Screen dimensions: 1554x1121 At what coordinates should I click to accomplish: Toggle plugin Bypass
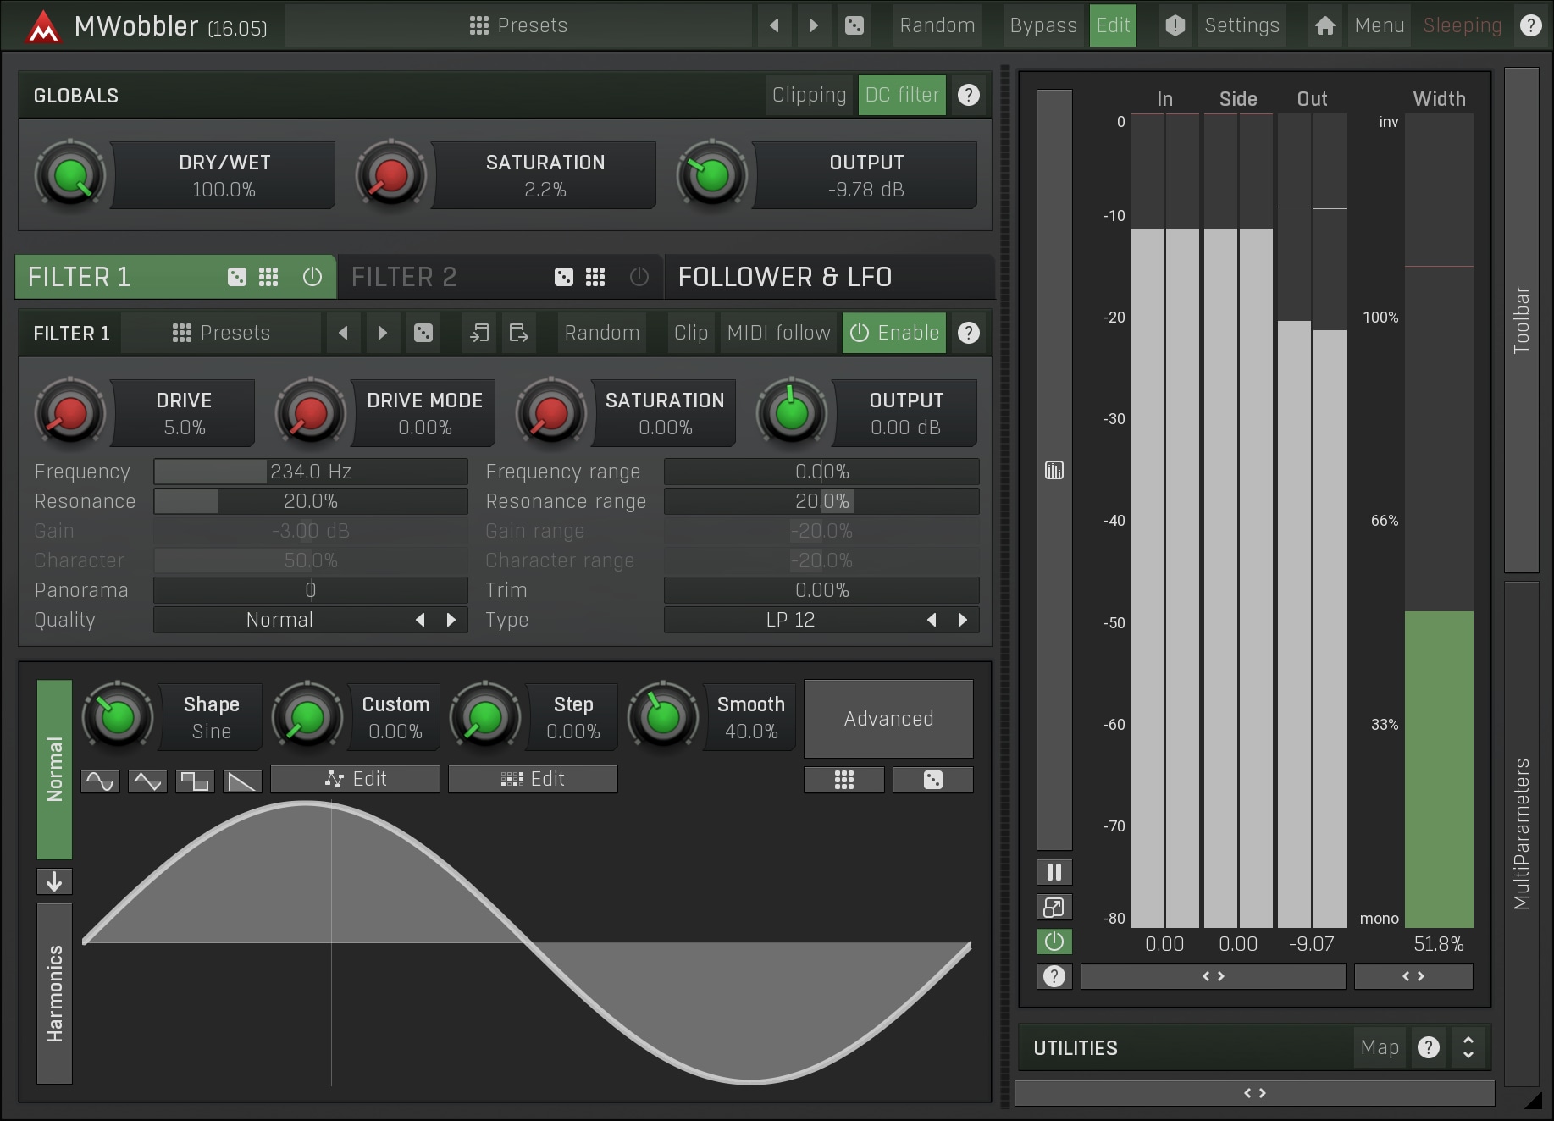point(1043,25)
